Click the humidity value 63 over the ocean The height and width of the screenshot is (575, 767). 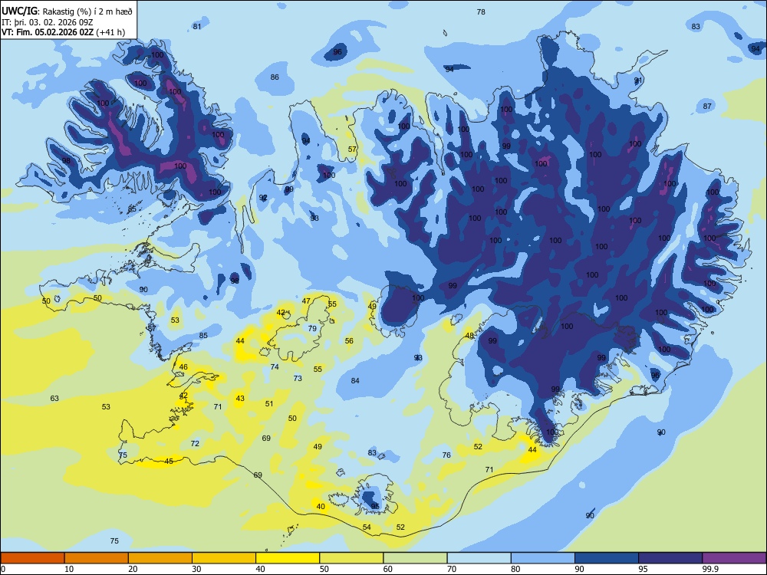[54, 399]
